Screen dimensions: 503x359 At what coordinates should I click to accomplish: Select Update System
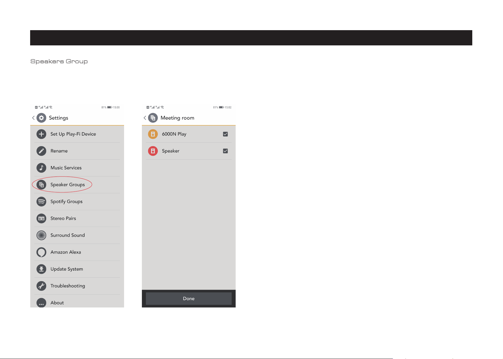pyautogui.click(x=77, y=269)
